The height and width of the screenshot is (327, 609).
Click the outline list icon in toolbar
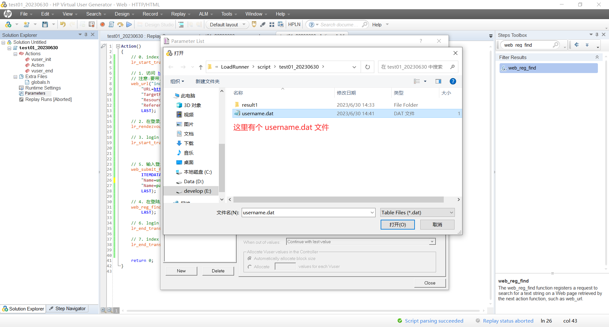(181, 24)
